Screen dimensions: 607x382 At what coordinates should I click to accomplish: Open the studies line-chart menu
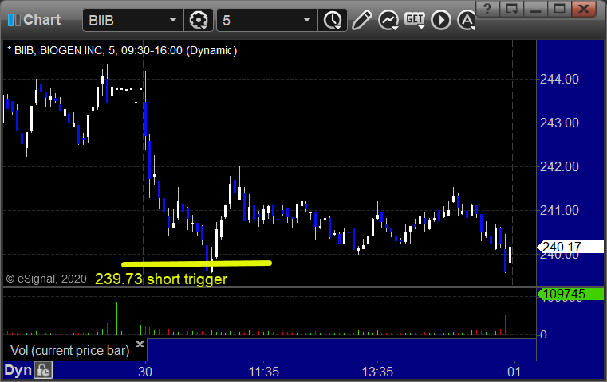[x=388, y=20]
